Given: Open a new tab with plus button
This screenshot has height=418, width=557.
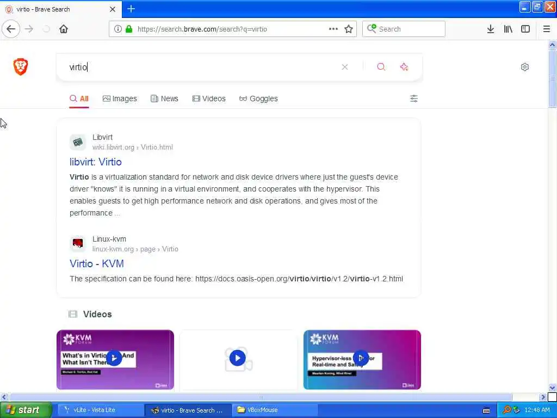Looking at the screenshot, I should click(x=131, y=9).
